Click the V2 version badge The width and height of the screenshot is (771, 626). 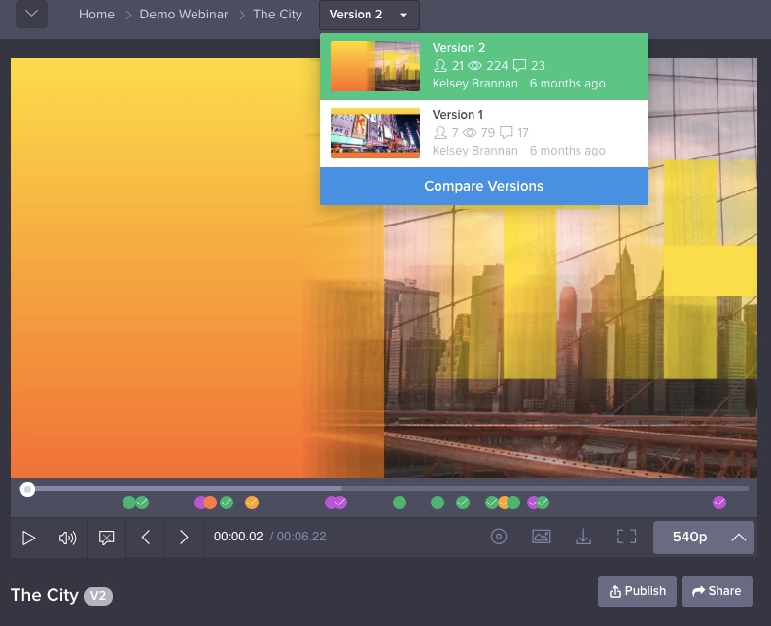tap(98, 596)
